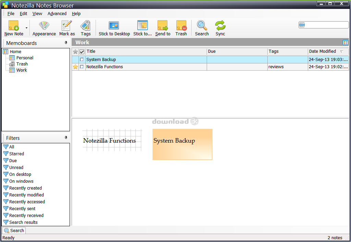Open the Notezilla Functions note thumbnail
The width and height of the screenshot is (351, 242).
[112, 140]
